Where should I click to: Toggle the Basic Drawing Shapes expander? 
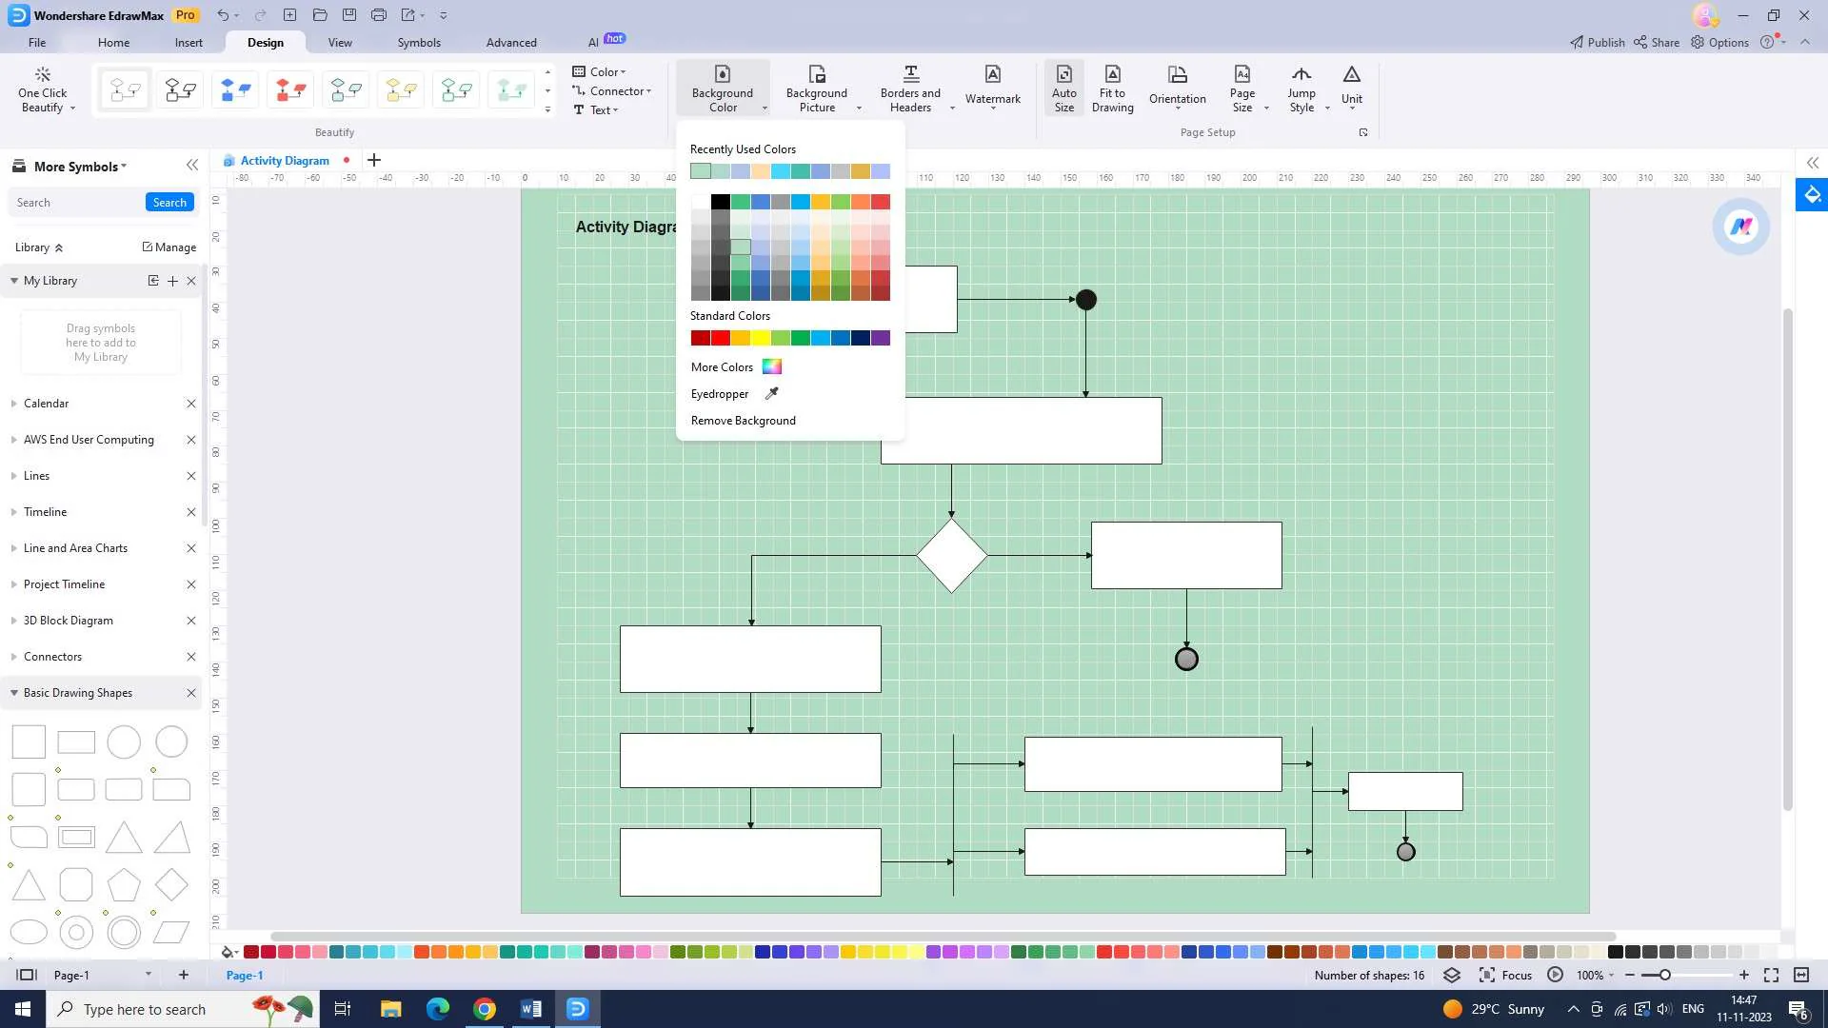click(14, 693)
